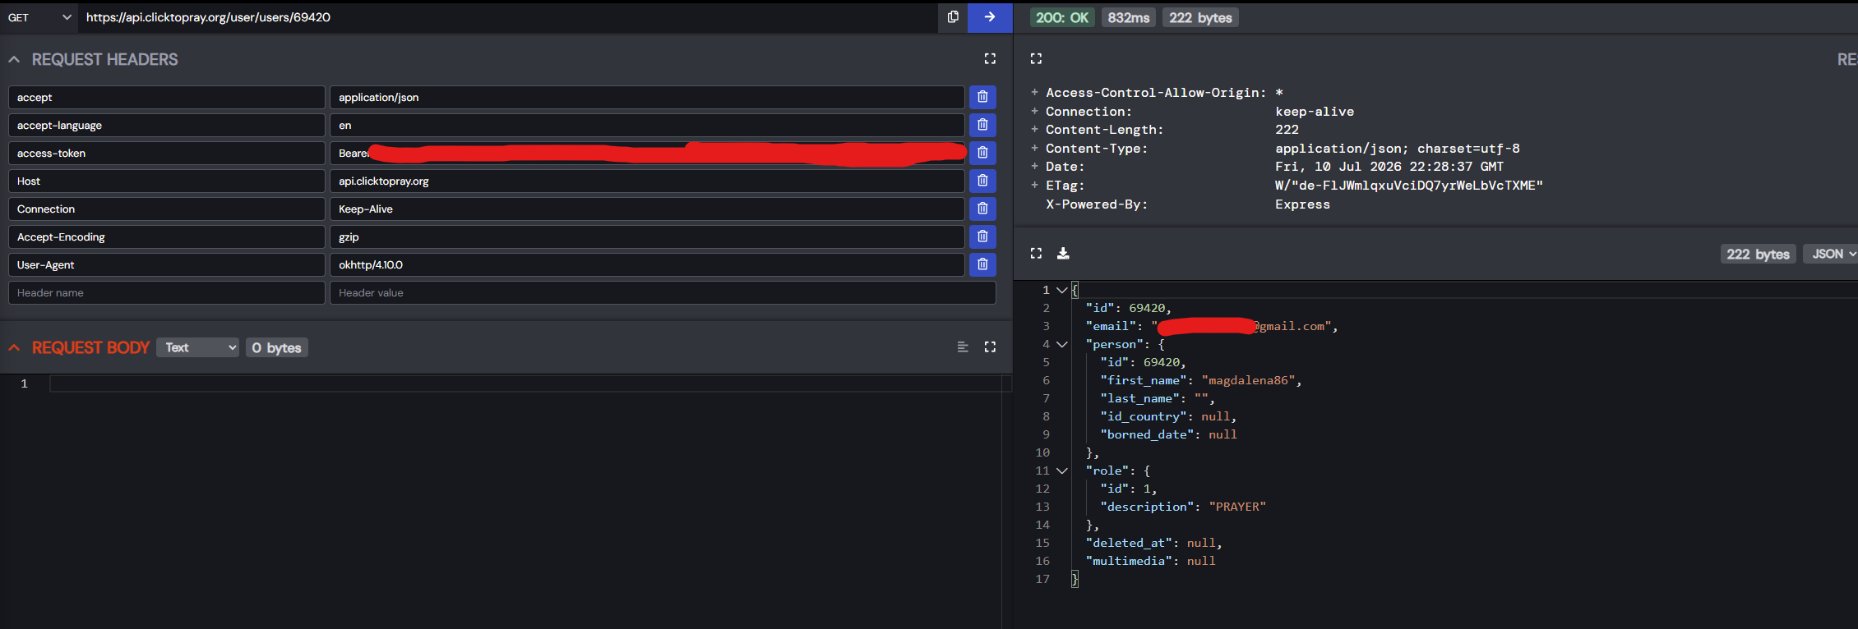Click the access-token header name field
Screen dimensions: 1858x629
coord(167,153)
